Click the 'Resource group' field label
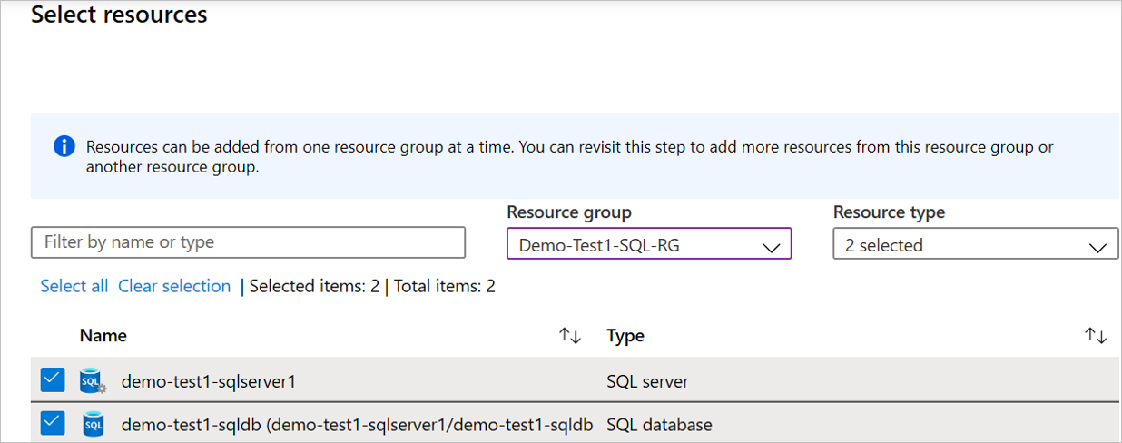Viewport: 1122px width, 443px height. tap(569, 212)
